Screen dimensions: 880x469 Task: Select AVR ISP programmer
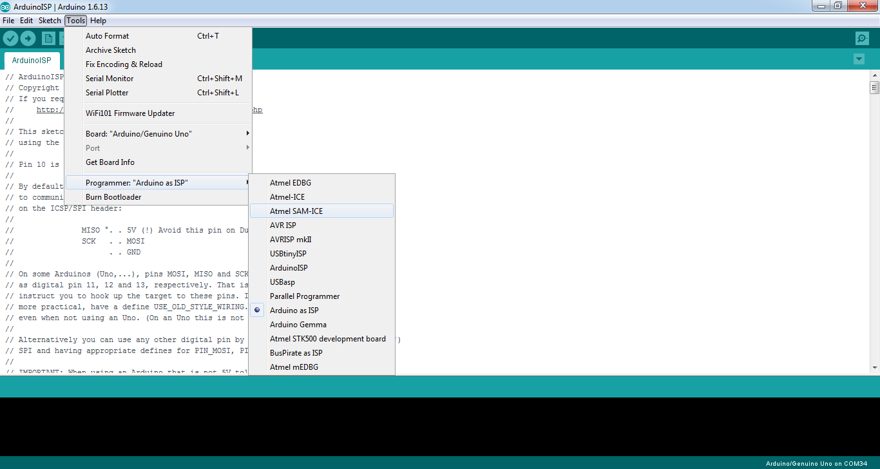[x=321, y=225]
